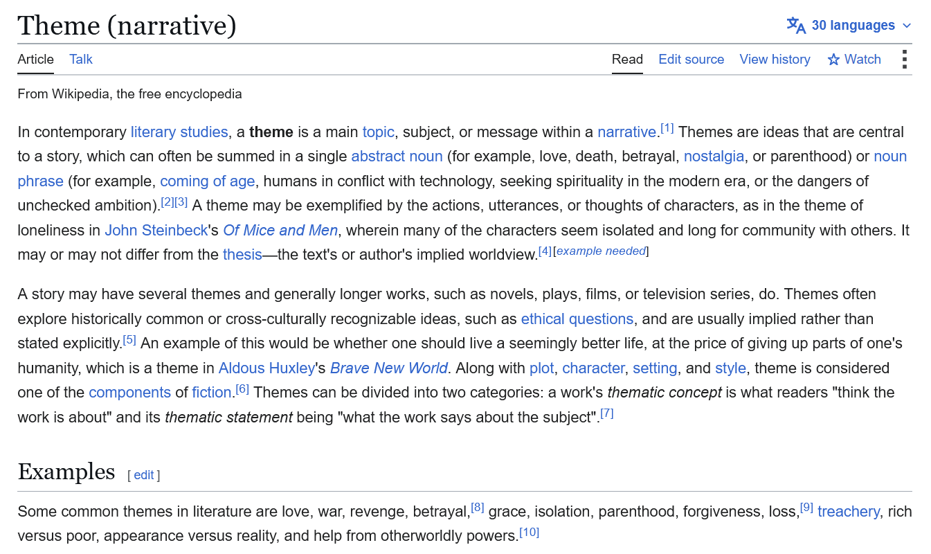The image size is (931, 554).
Task: Jump to citation footnote [10]
Action: [529, 533]
